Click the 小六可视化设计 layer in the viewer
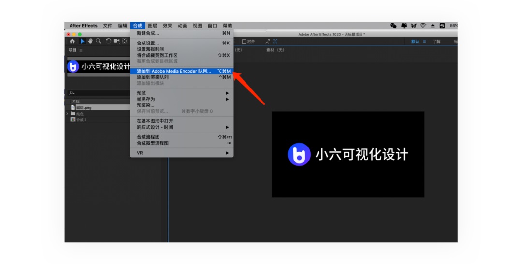Screen dimensions: 522x264 pos(348,154)
